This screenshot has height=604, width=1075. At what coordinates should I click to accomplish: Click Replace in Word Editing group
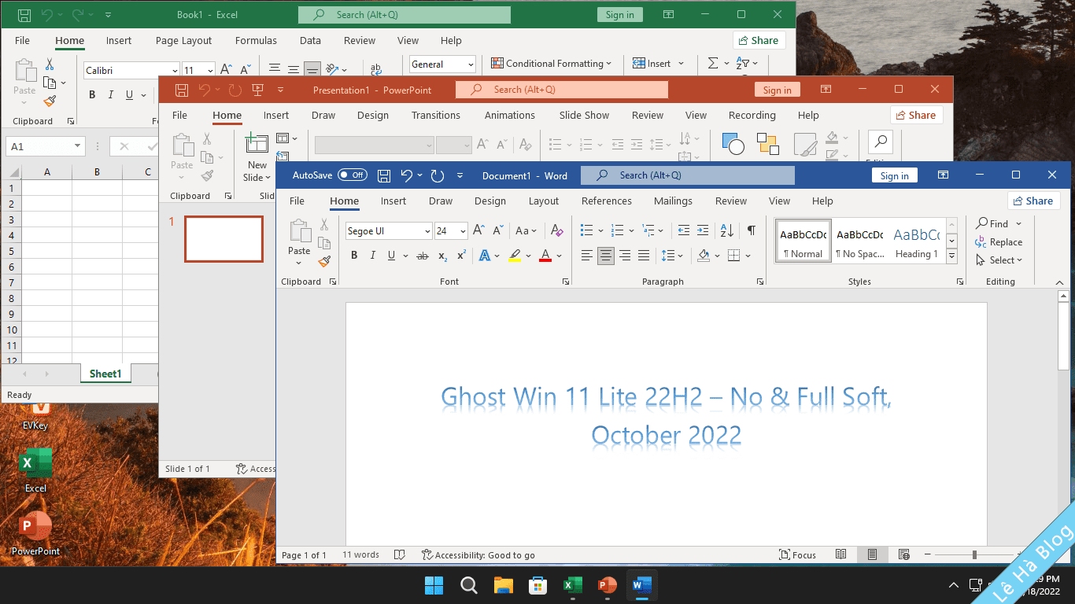point(998,242)
